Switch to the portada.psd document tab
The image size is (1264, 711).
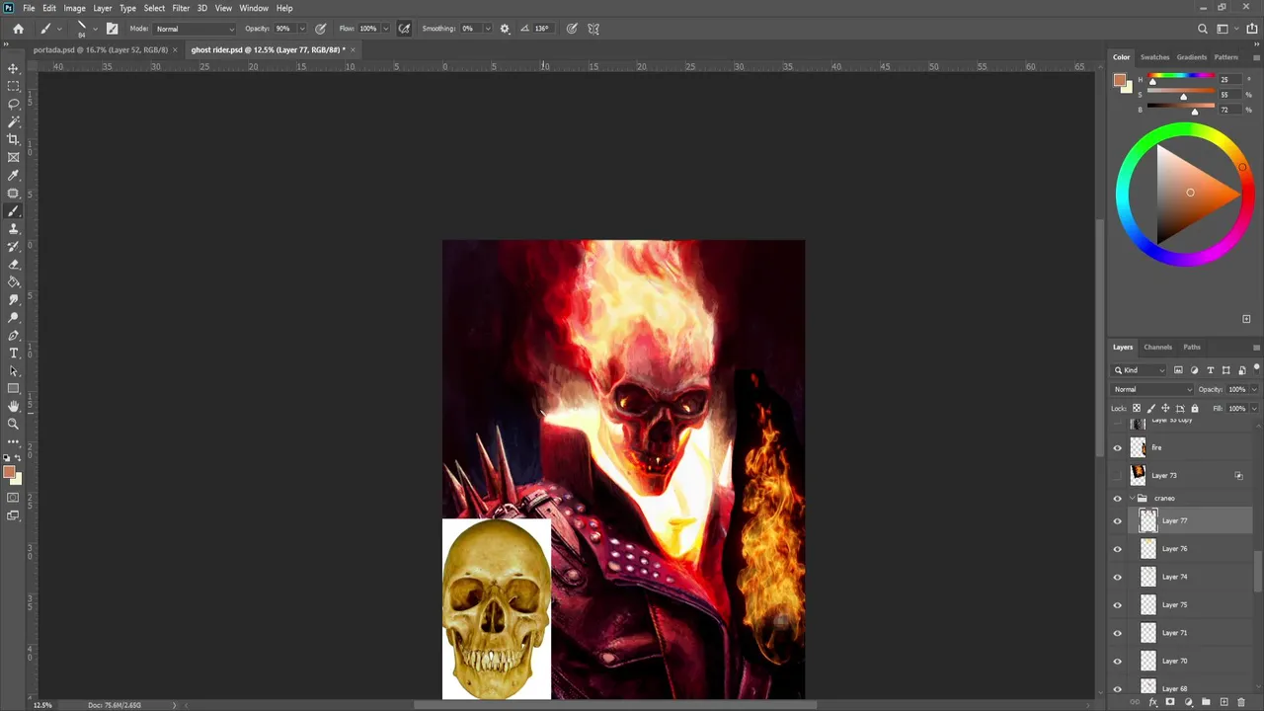point(100,49)
